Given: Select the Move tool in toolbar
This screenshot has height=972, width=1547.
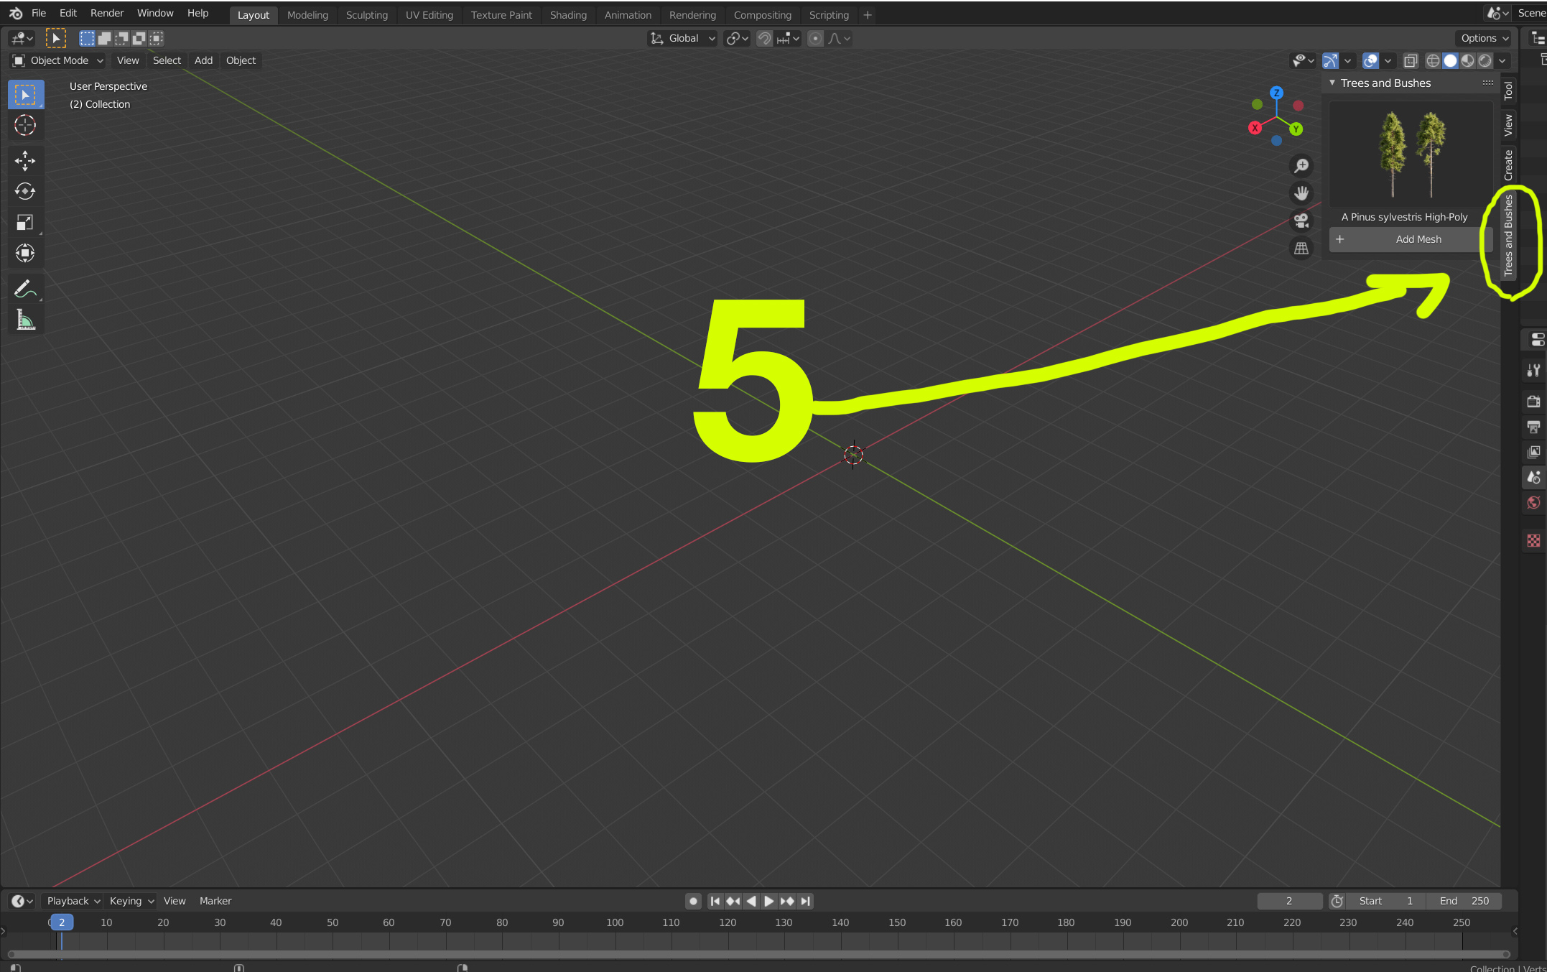Looking at the screenshot, I should (x=25, y=160).
